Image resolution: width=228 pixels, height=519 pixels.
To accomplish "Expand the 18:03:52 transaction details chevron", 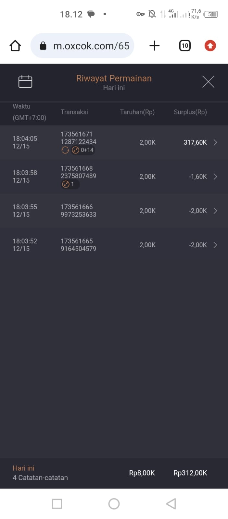I will click(x=215, y=245).
